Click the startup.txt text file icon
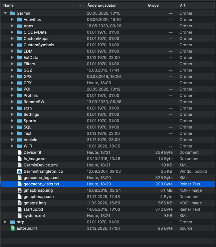216x247 pixels. (x=20, y=209)
